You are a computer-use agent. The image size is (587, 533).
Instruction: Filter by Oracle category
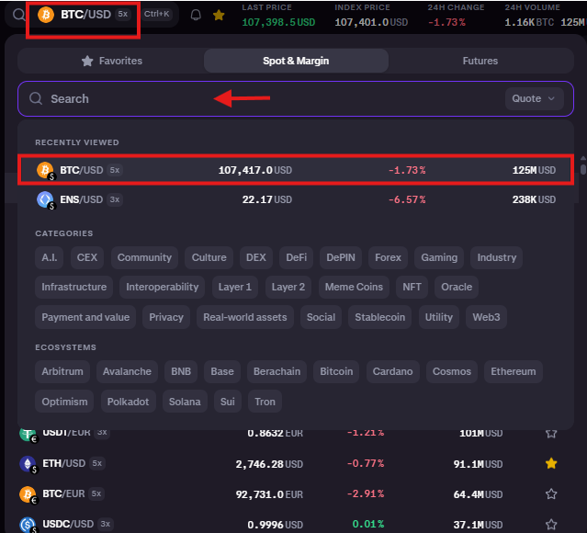[457, 288]
